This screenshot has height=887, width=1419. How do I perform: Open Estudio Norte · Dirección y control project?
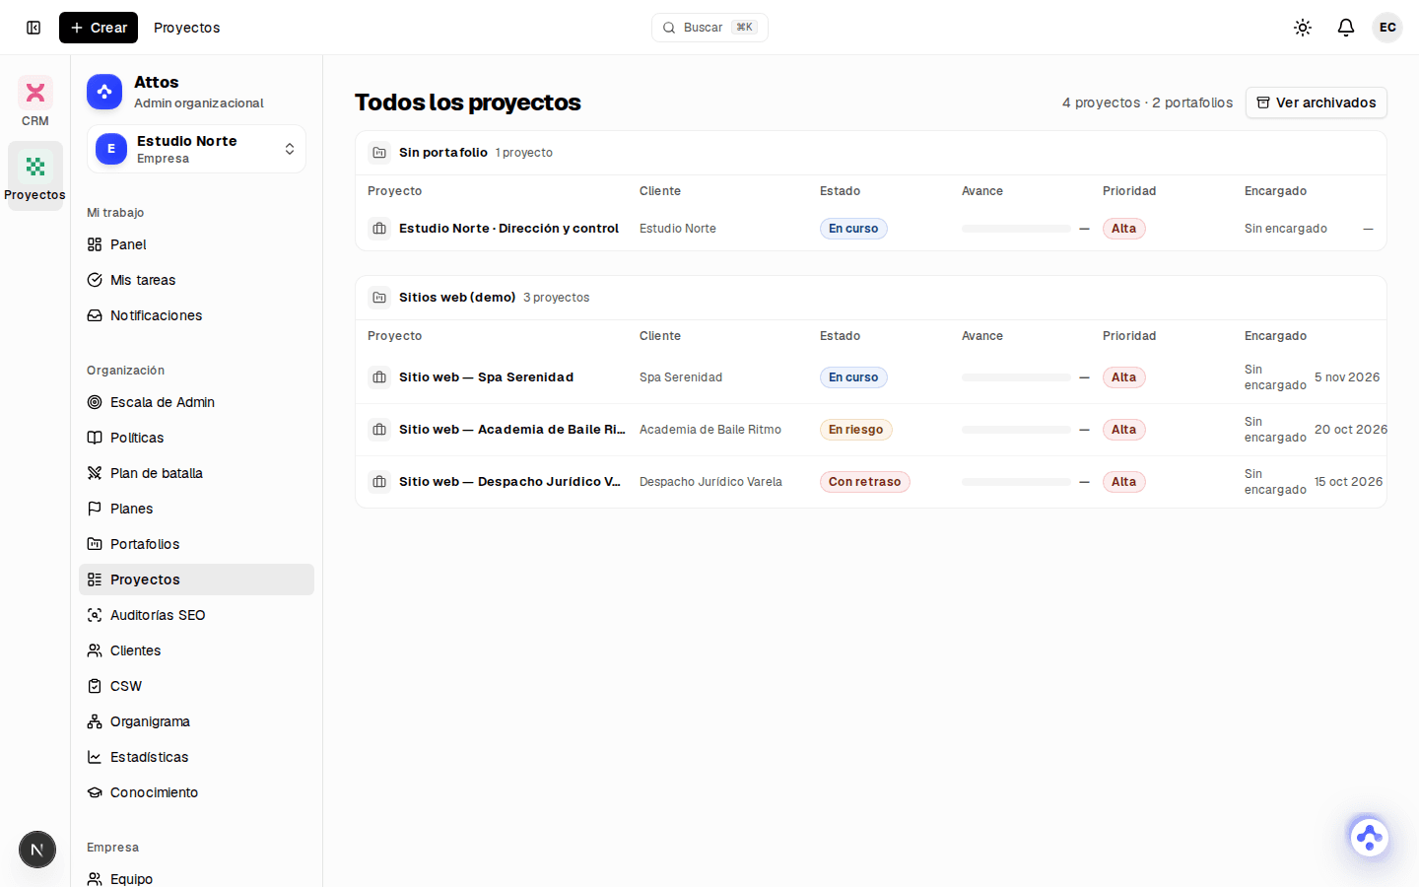coord(508,229)
